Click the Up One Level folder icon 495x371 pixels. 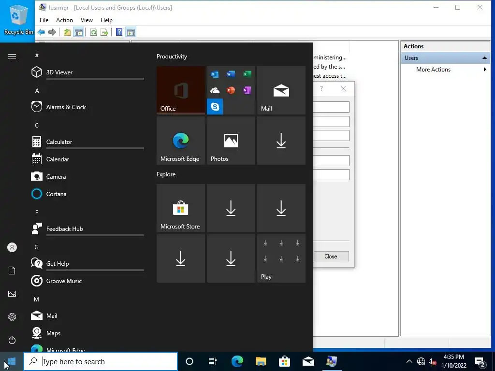tap(67, 32)
